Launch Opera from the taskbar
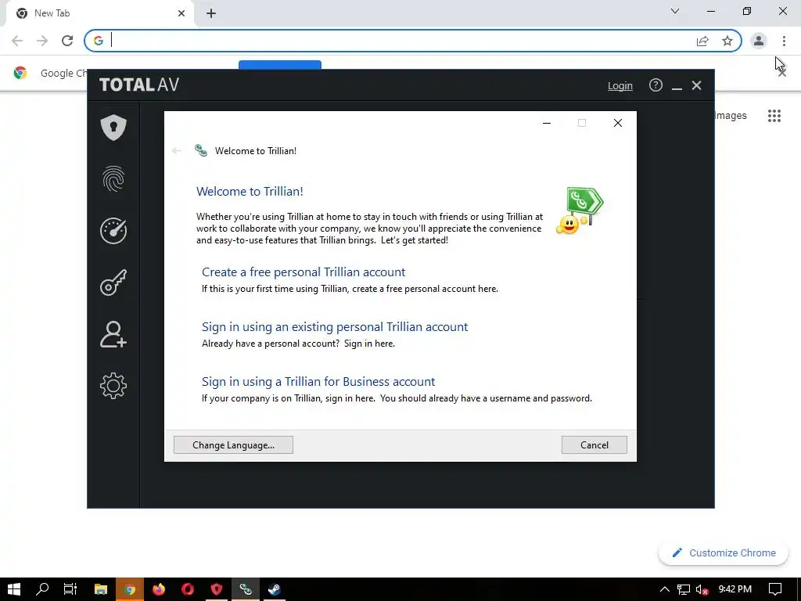Screen dimensions: 801x601 coord(188,589)
